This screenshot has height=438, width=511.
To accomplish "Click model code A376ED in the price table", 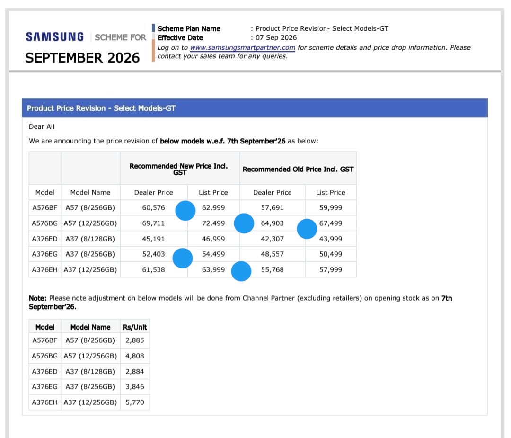I will click(44, 239).
